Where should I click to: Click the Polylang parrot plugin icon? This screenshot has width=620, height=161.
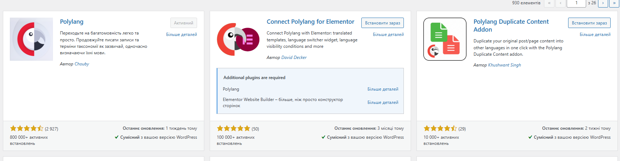pyautogui.click(x=31, y=39)
